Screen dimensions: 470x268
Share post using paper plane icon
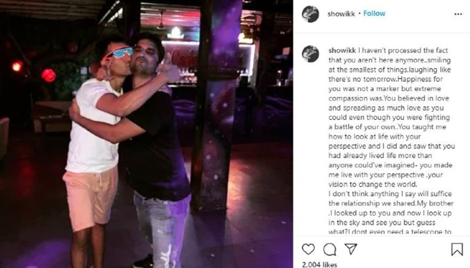[351, 249]
